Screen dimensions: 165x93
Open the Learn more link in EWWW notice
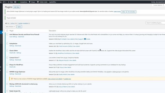117,11
